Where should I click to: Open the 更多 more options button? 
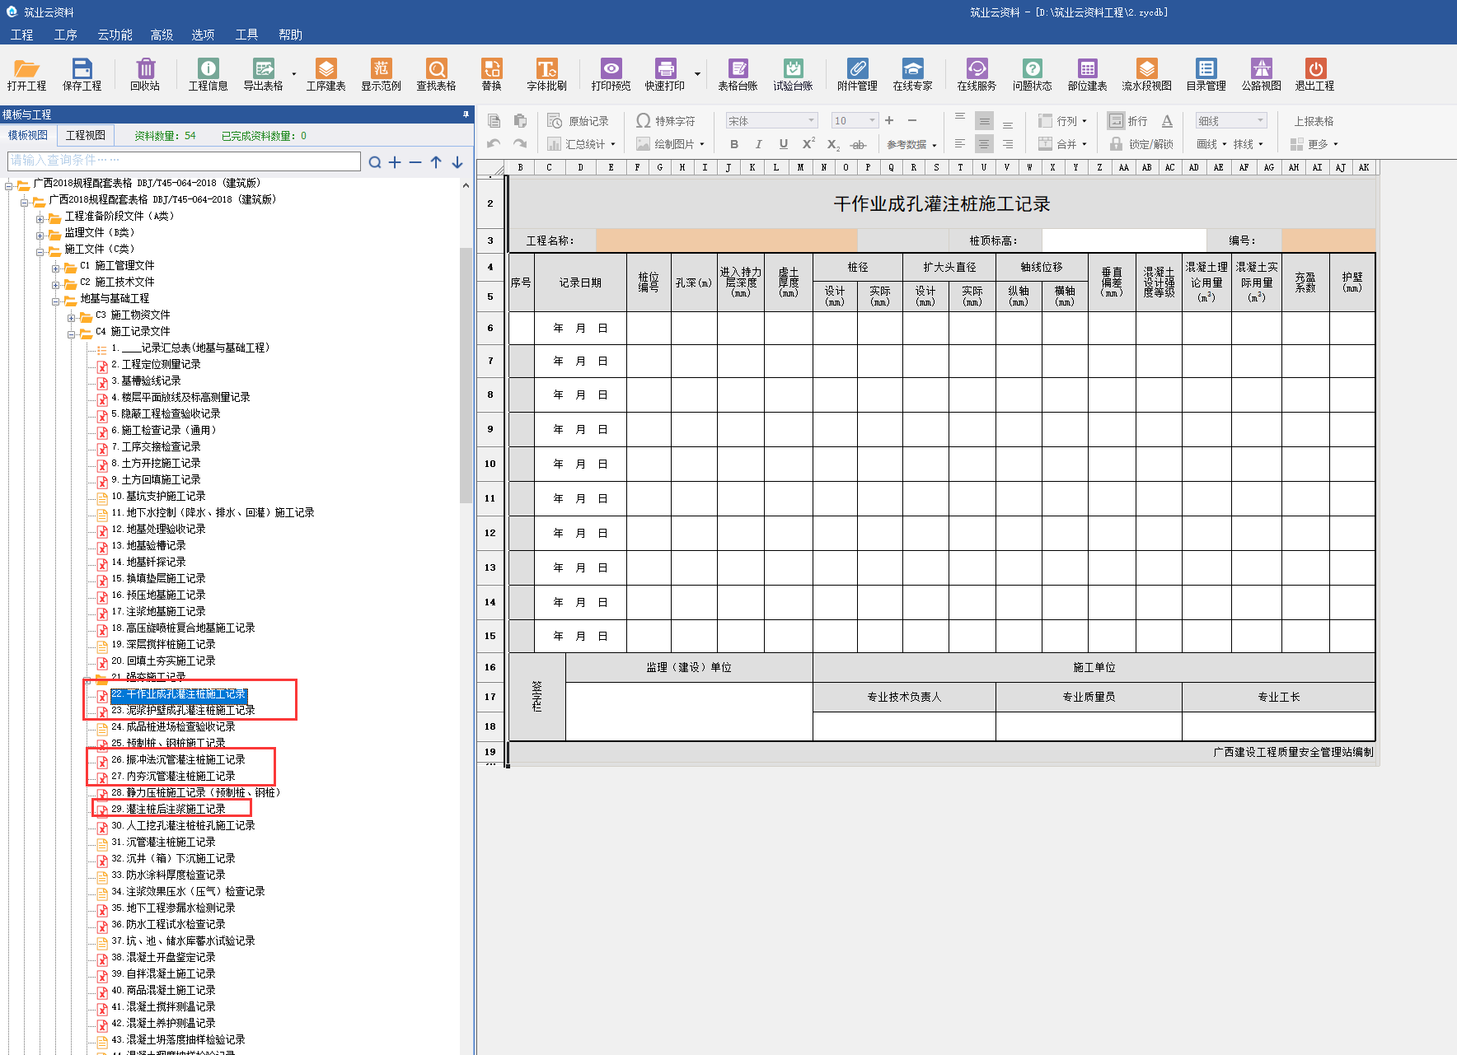[x=1314, y=144]
